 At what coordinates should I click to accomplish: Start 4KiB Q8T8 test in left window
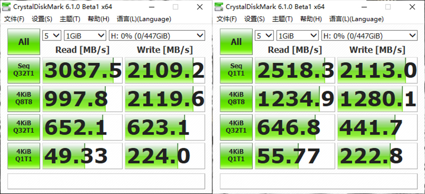[x=24, y=98]
